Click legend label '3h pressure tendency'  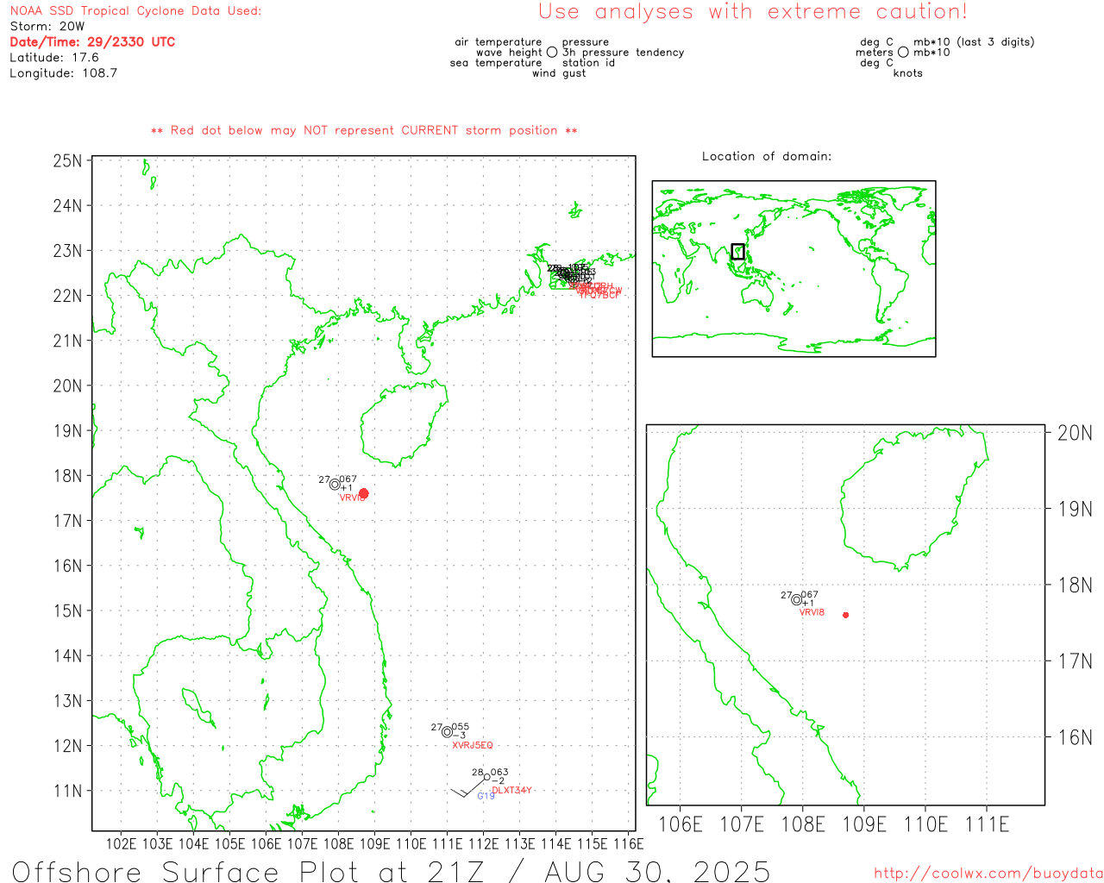[x=623, y=53]
